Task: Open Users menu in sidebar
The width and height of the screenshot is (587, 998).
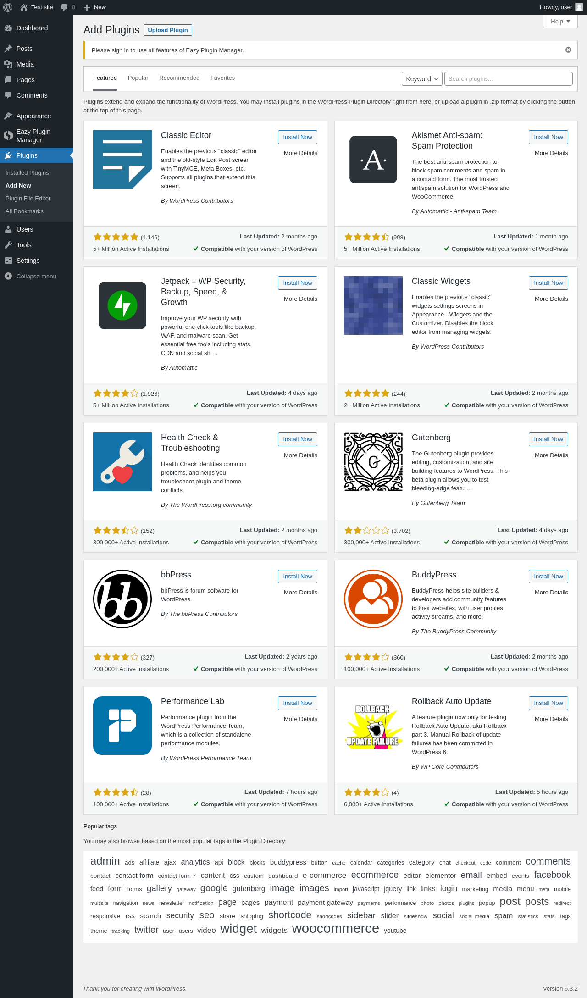Action: pyautogui.click(x=37, y=229)
